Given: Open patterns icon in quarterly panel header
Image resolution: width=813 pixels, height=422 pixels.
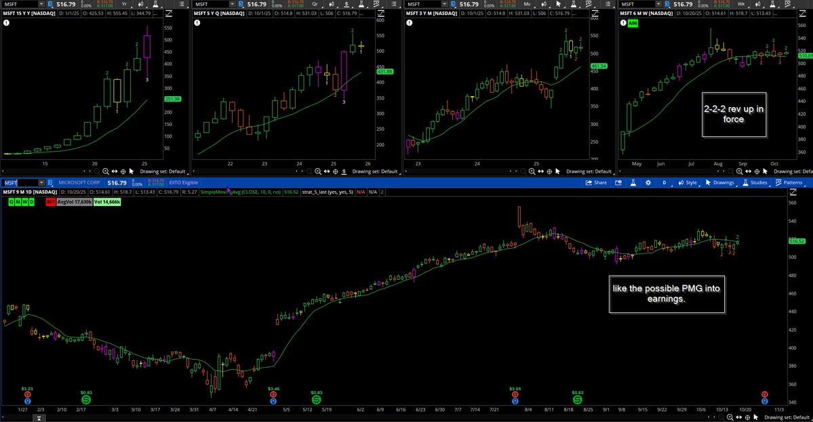Looking at the screenshot, I should (x=376, y=4).
